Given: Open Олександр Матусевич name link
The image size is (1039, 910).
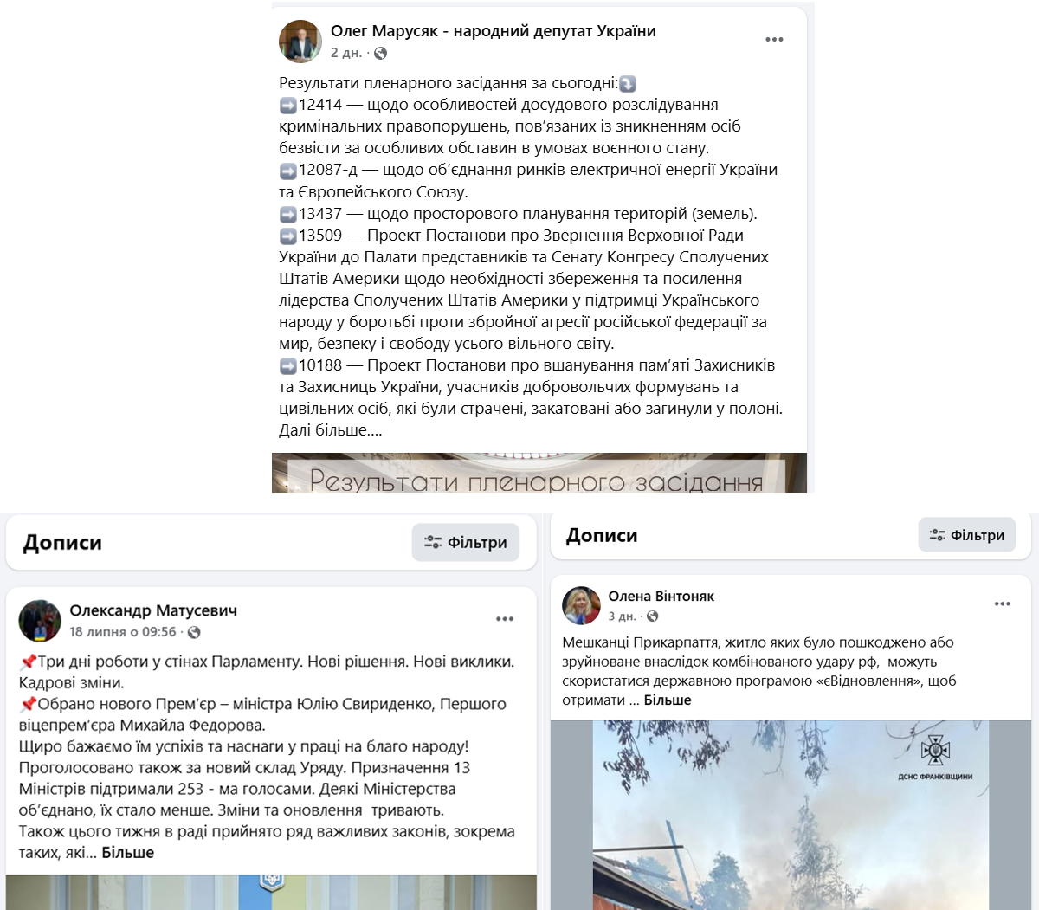Looking at the screenshot, I should [153, 610].
